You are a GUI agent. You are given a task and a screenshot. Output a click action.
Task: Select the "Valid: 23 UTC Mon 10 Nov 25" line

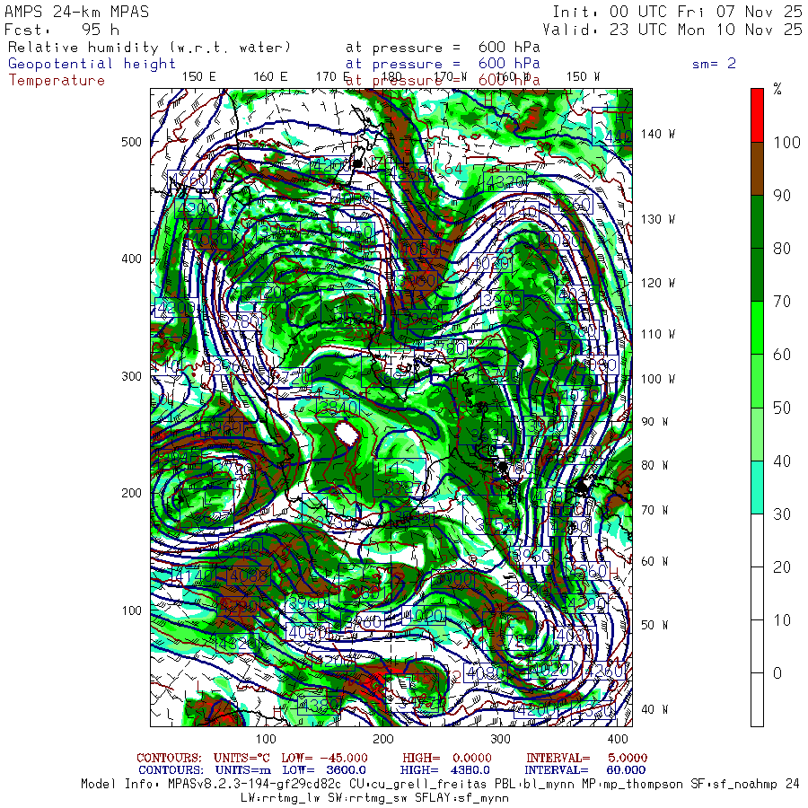click(x=672, y=30)
